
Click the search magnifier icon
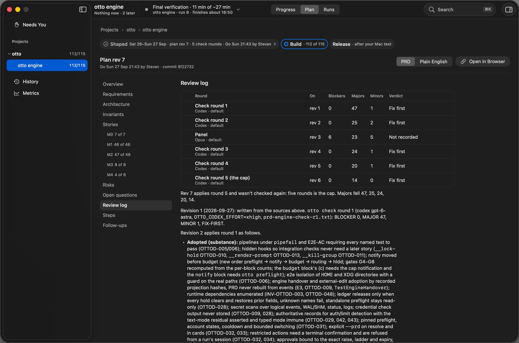pyautogui.click(x=431, y=10)
